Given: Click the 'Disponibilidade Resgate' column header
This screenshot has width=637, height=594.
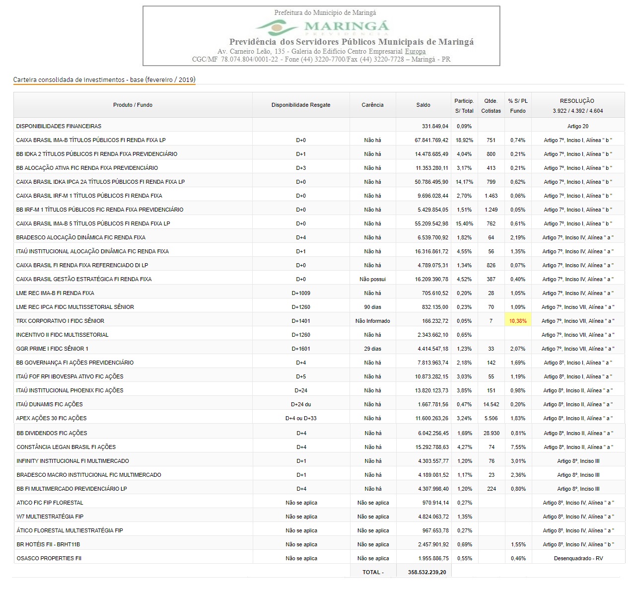Looking at the screenshot, I should pos(300,105).
